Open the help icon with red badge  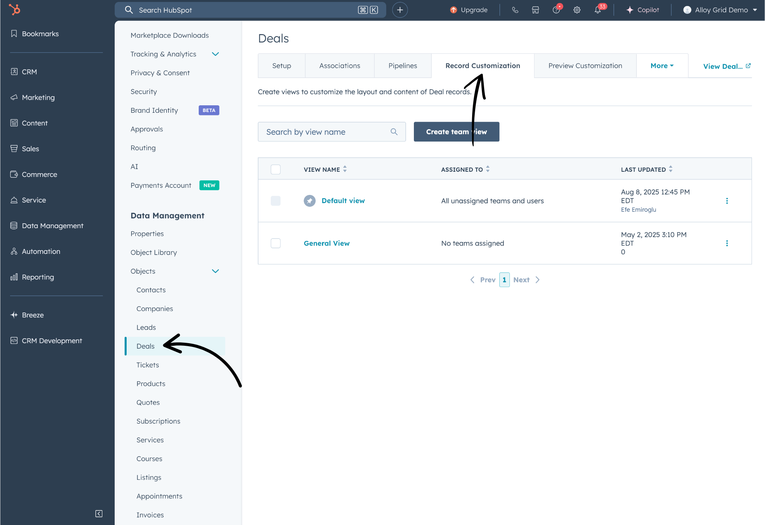point(556,10)
